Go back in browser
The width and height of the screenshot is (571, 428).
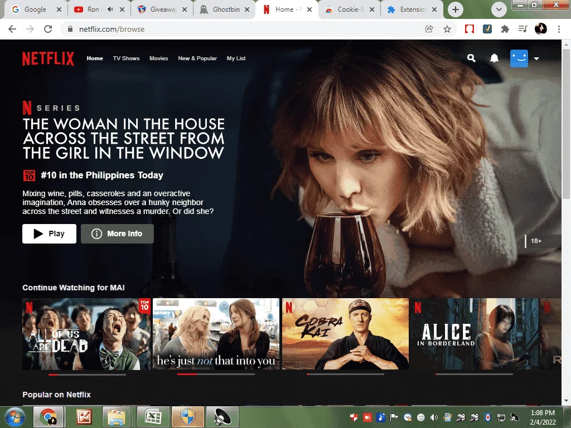pos(12,29)
